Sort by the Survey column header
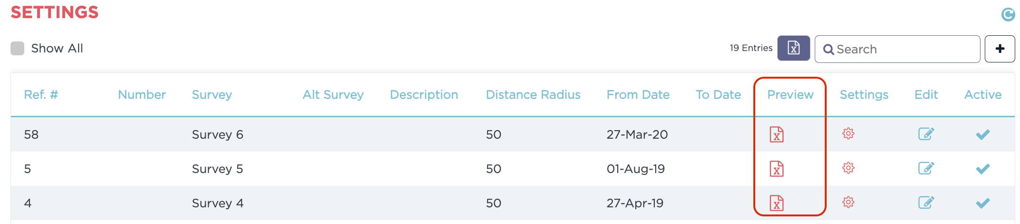Screen dimensions: 1020x224 (212, 95)
